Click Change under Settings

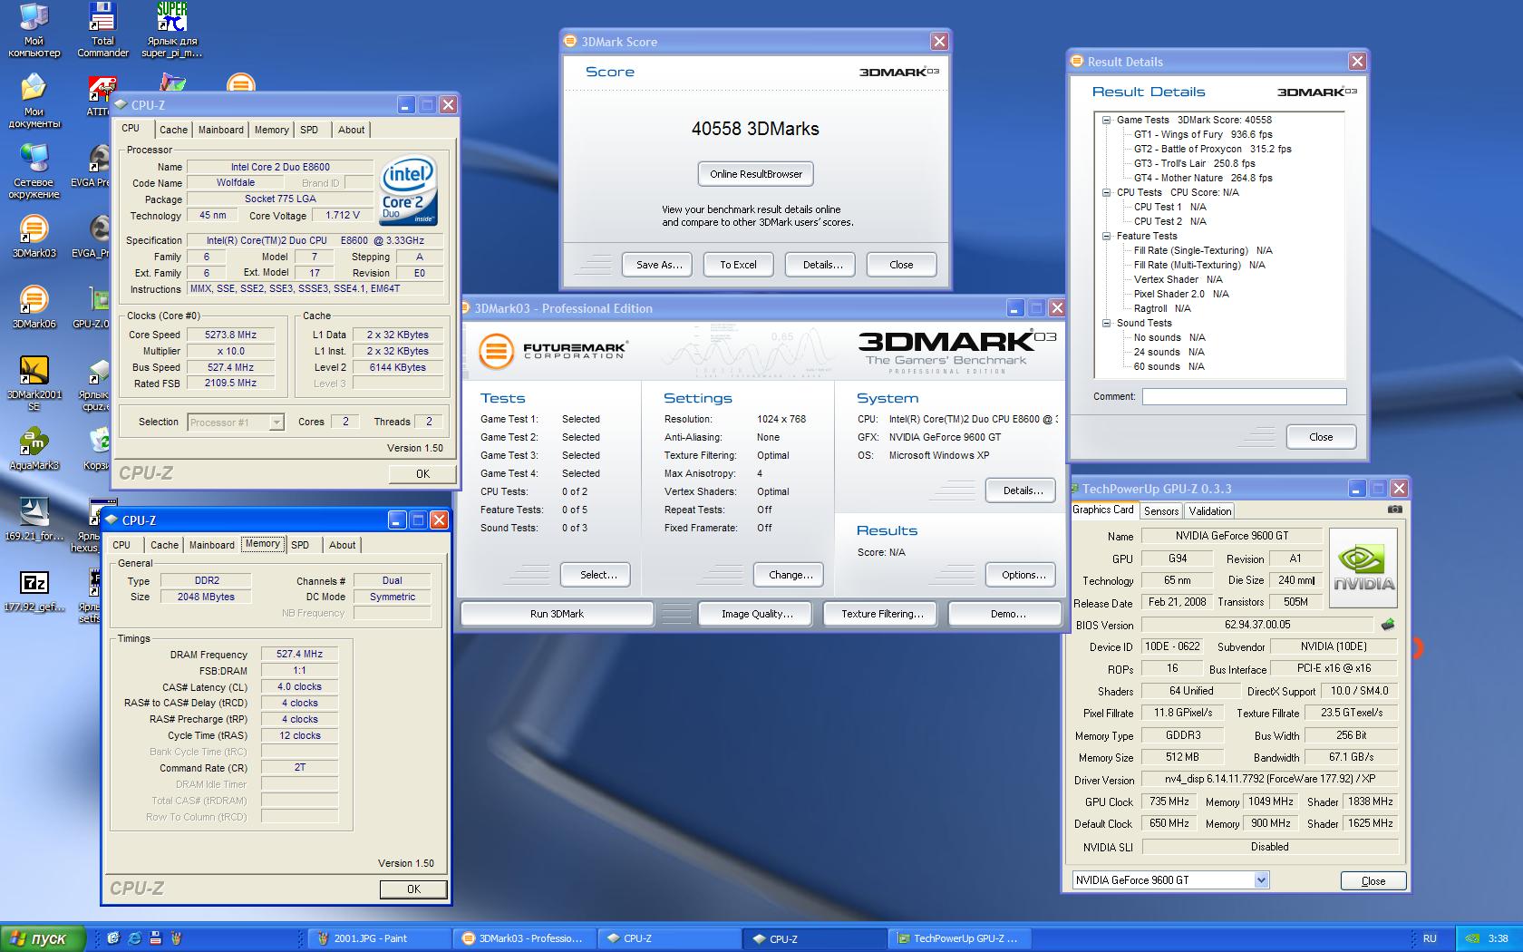[x=790, y=575]
